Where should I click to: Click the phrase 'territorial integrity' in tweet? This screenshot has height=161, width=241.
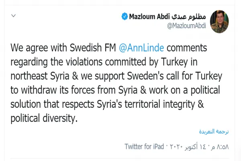point(160,104)
